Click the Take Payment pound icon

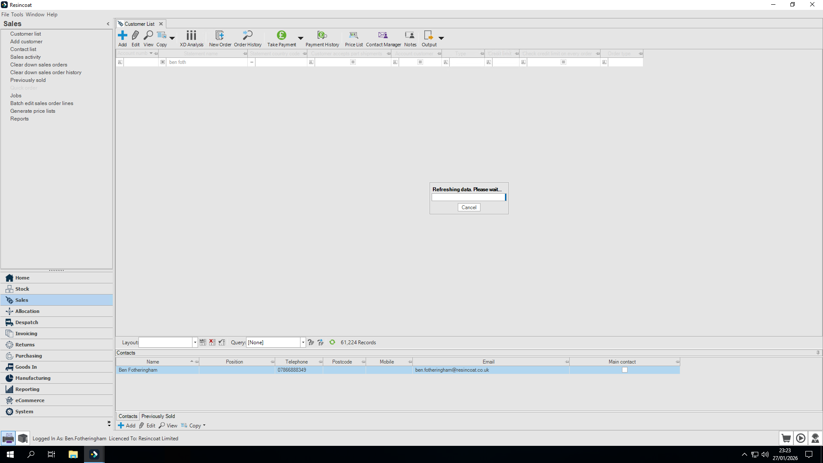(x=281, y=36)
